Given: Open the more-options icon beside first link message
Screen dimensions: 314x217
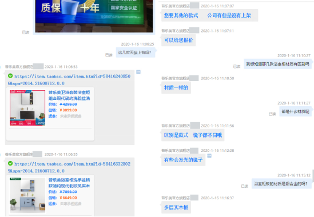Looking at the screenshot, I should (138, 72).
